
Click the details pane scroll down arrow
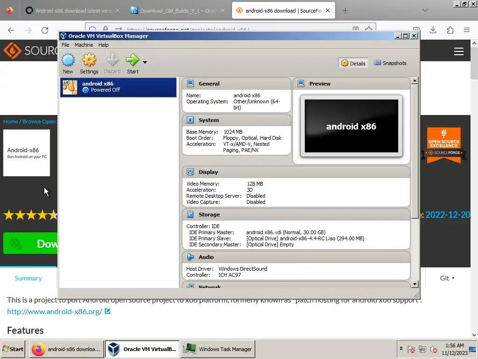pyautogui.click(x=415, y=284)
